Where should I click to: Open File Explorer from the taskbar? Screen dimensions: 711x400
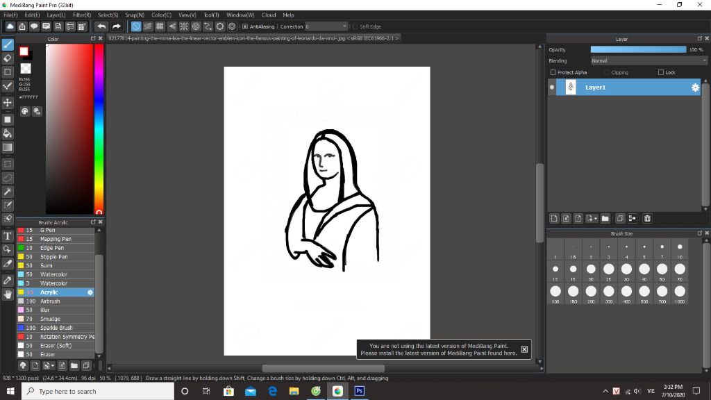(x=294, y=391)
